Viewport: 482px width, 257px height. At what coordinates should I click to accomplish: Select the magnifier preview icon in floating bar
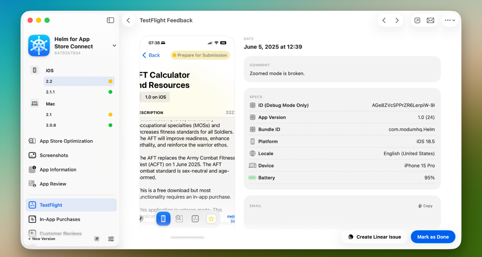(x=179, y=218)
